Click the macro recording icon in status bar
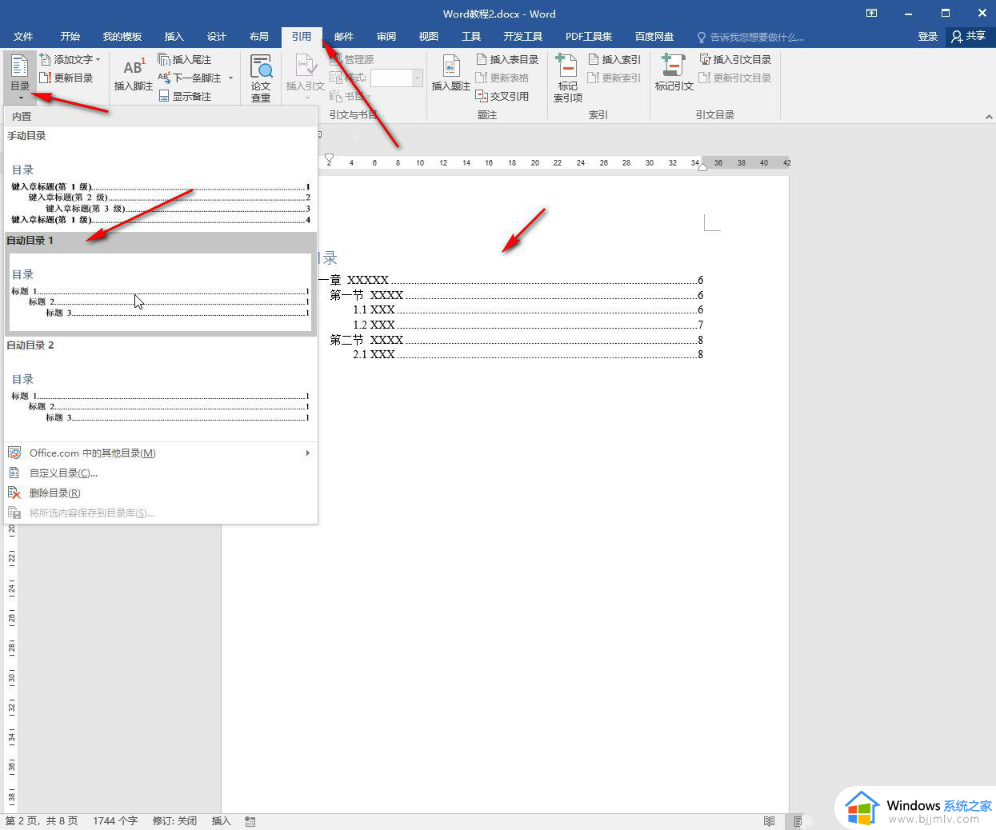Image resolution: width=996 pixels, height=830 pixels. (x=250, y=821)
